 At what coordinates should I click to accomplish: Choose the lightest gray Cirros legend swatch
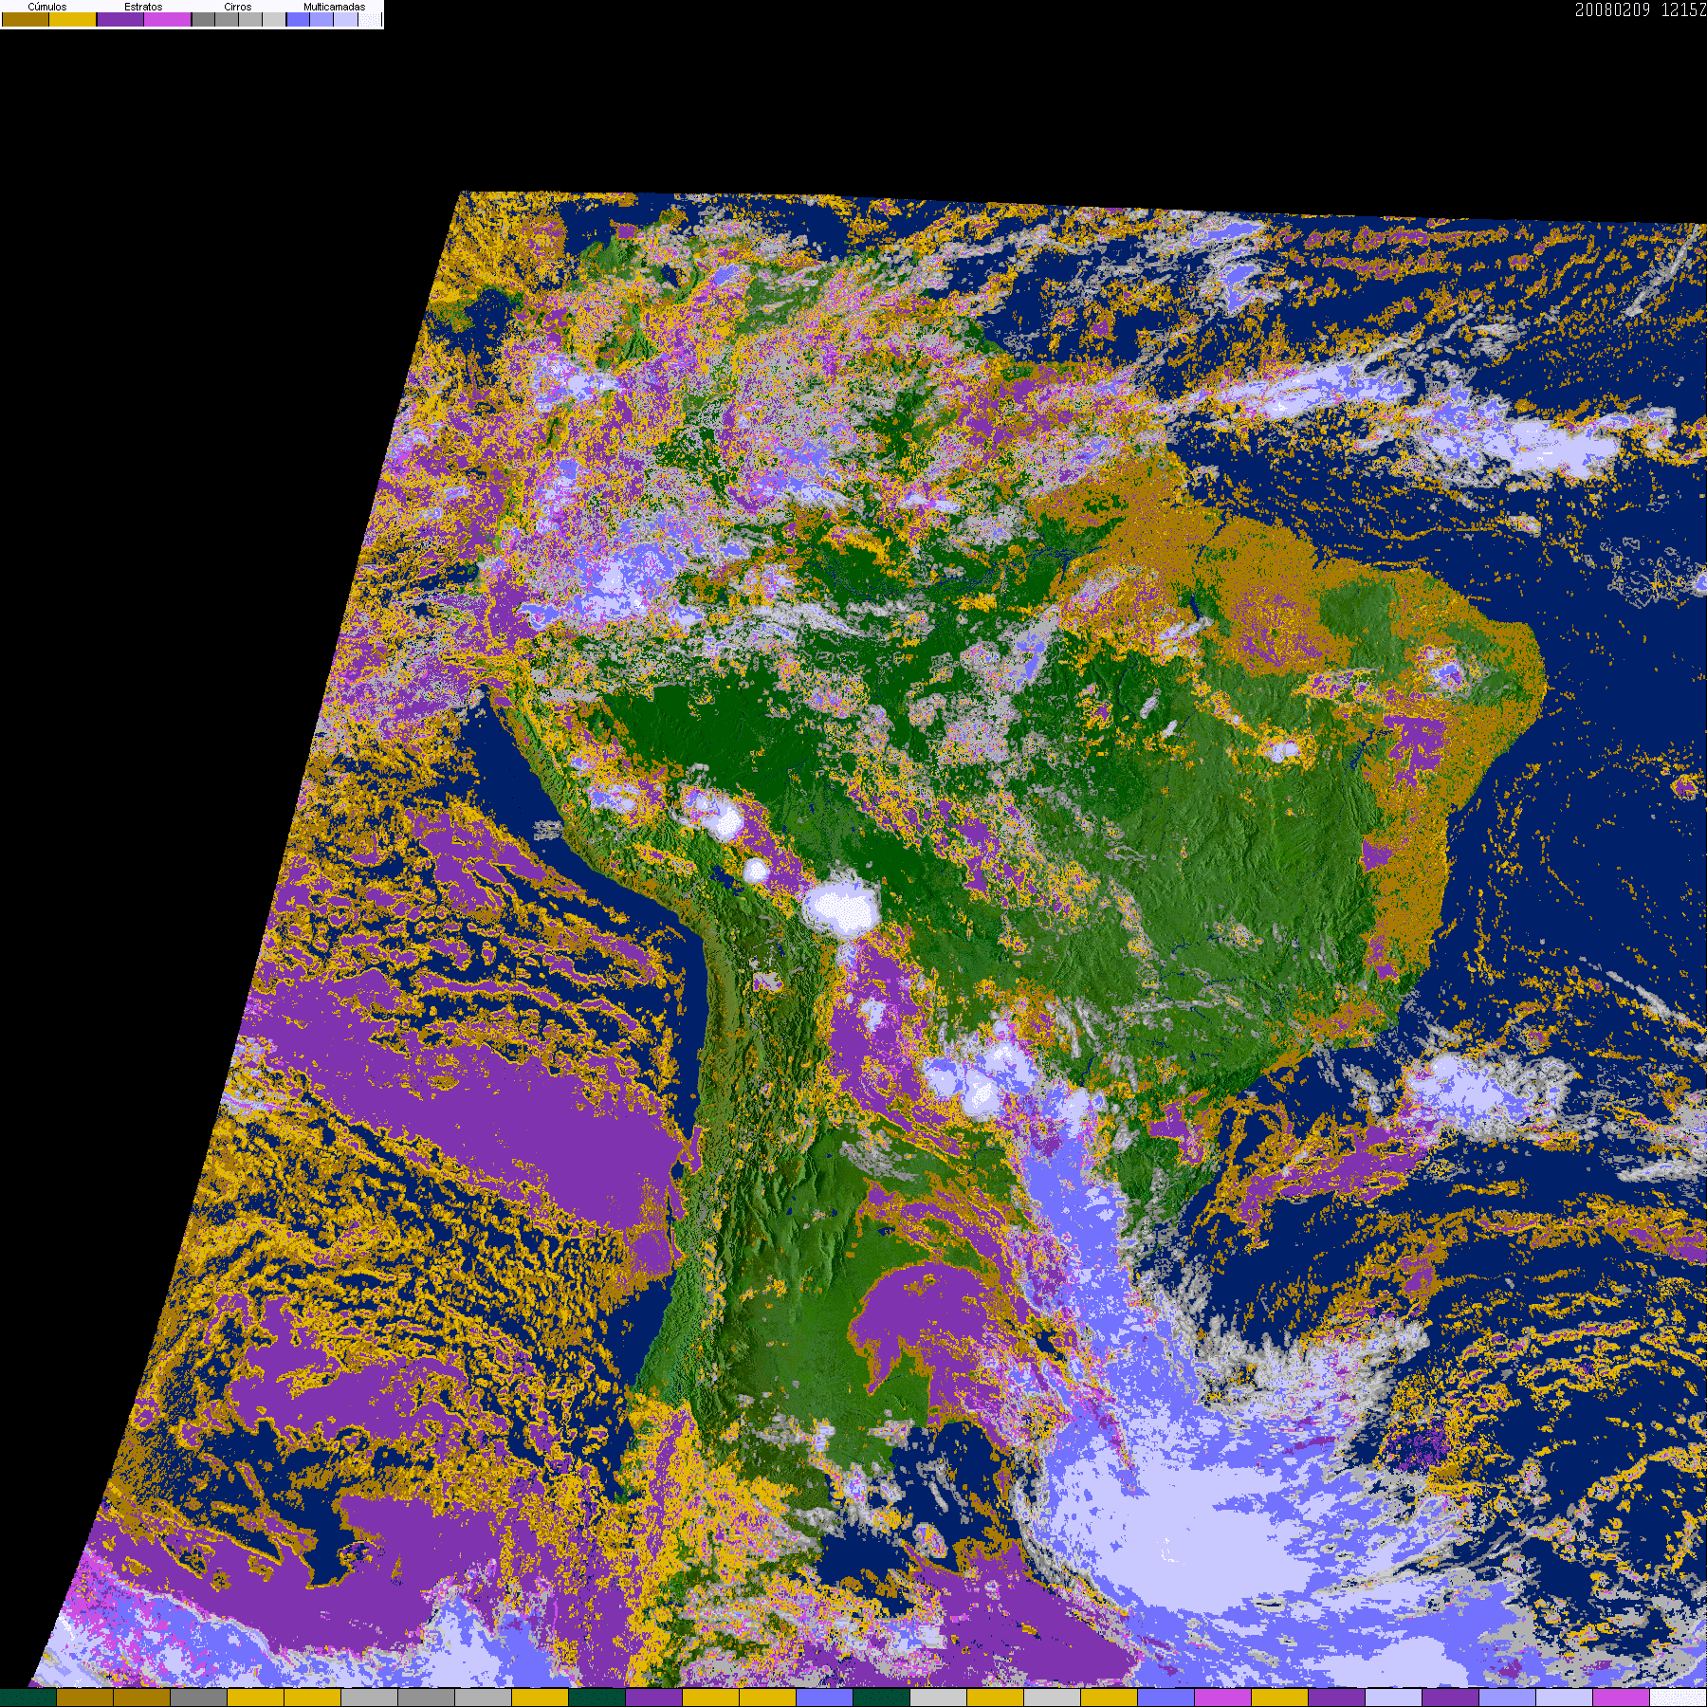click(274, 20)
